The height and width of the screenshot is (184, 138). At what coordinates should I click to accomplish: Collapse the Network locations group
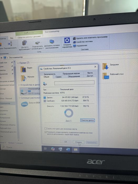click(20, 98)
